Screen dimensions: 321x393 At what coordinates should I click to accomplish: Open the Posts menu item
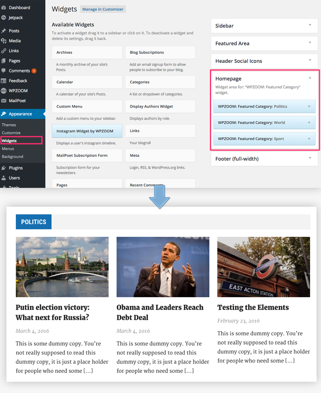(x=14, y=31)
